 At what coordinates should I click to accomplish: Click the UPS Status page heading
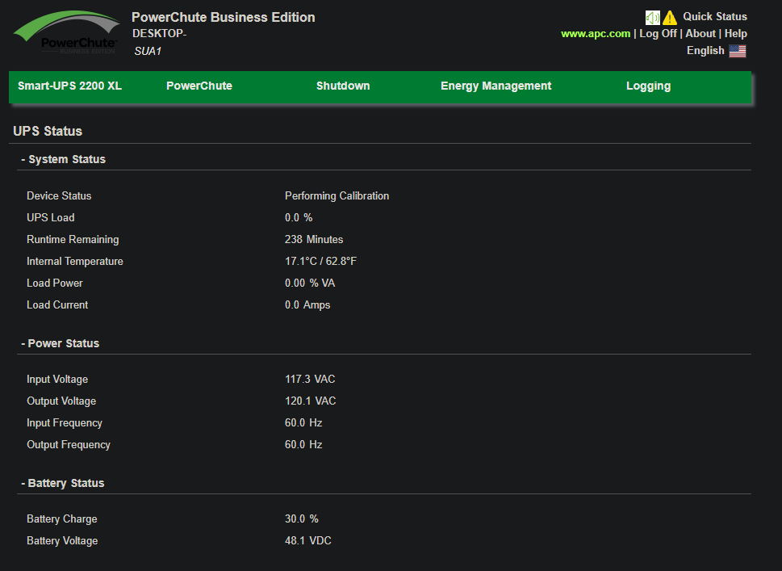click(48, 131)
